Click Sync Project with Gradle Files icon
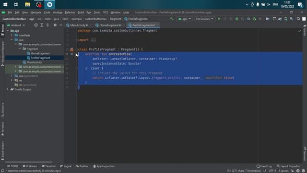 tap(280, 19)
